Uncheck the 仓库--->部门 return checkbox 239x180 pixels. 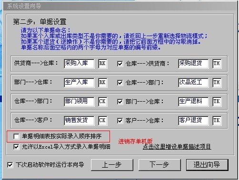pyautogui.click(x=120, y=83)
